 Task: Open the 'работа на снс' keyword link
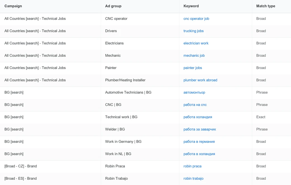(195, 105)
